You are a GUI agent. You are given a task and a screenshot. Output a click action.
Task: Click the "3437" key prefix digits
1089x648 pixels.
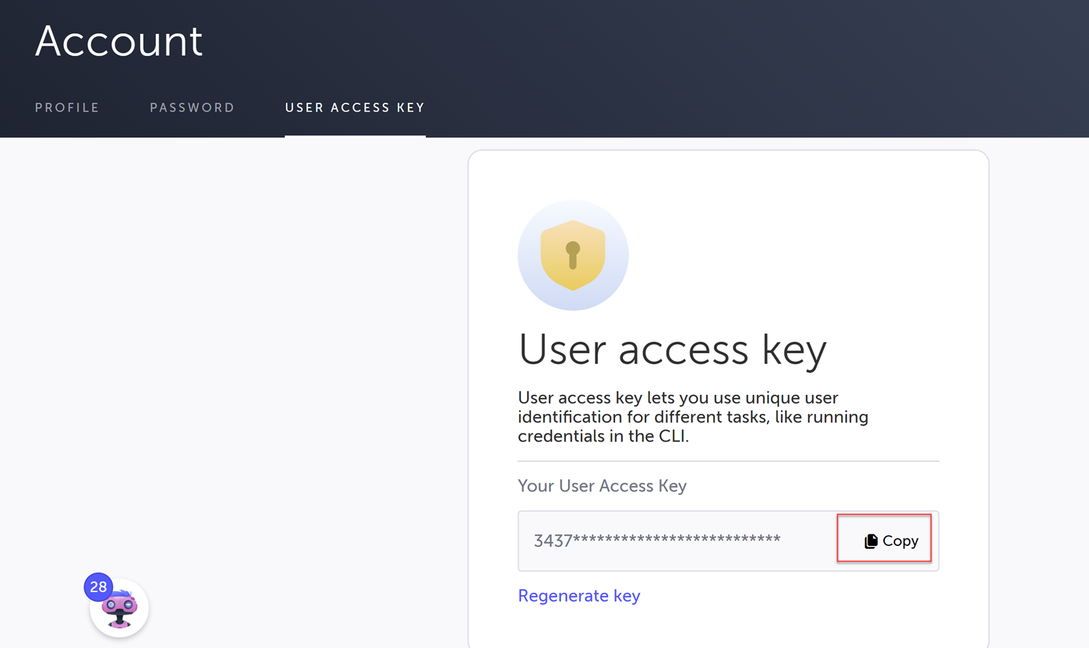[x=552, y=541]
